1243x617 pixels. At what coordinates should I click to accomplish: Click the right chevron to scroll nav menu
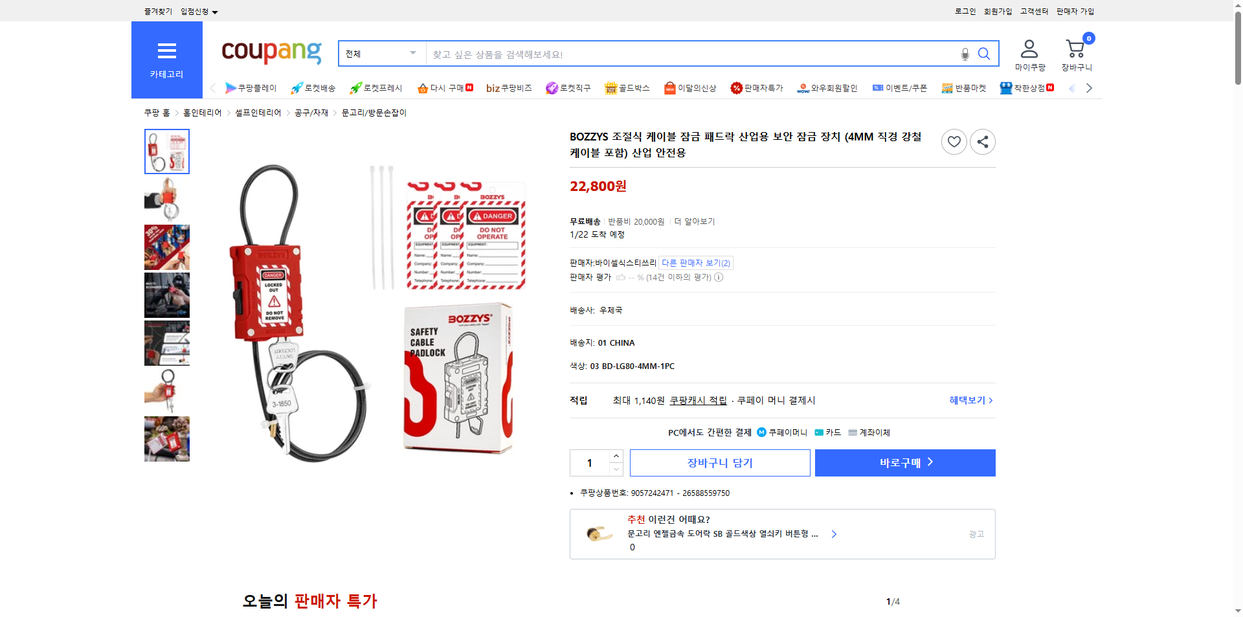coord(1090,87)
